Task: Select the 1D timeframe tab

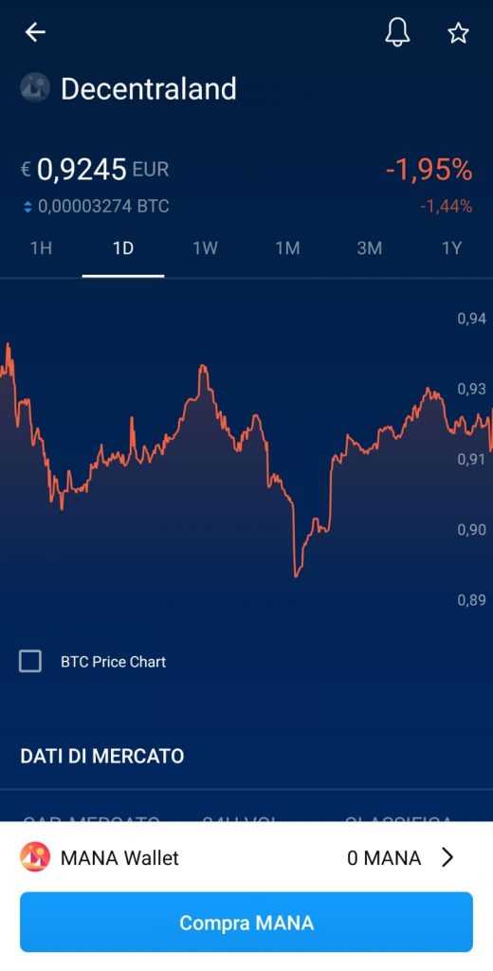Action: [123, 248]
